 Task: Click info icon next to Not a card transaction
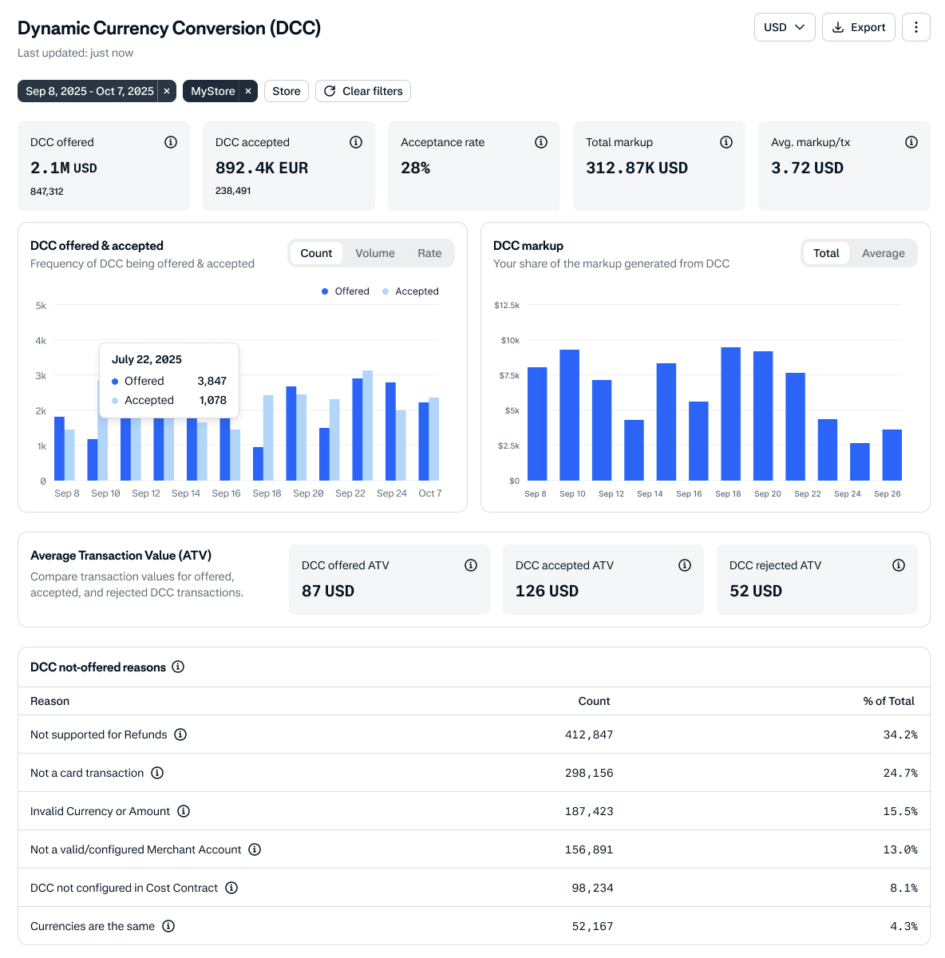157,773
